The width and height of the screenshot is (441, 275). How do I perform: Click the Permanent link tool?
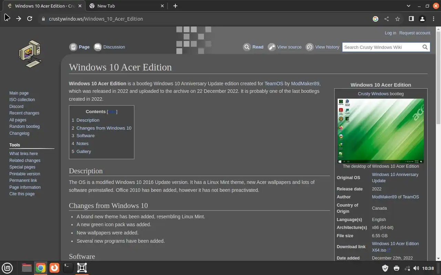(23, 180)
